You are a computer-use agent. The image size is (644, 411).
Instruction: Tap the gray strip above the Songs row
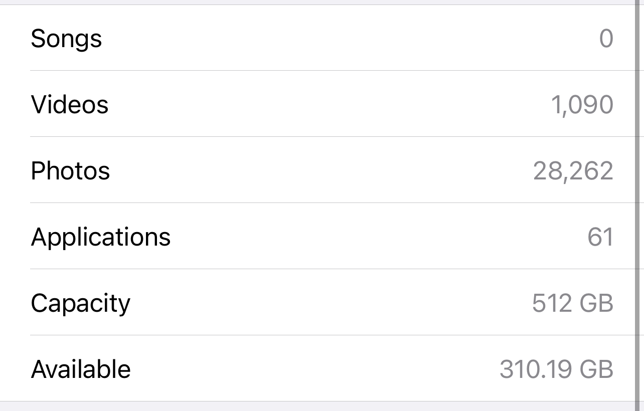pos(321,2)
